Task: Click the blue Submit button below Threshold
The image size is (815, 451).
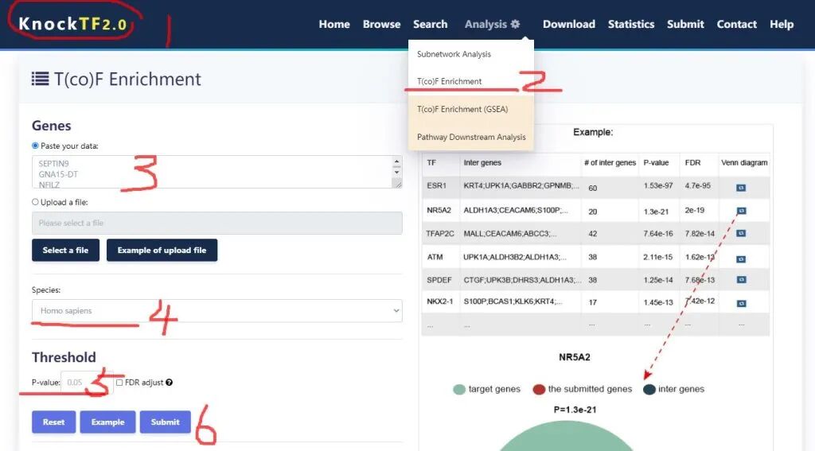Action: click(166, 422)
